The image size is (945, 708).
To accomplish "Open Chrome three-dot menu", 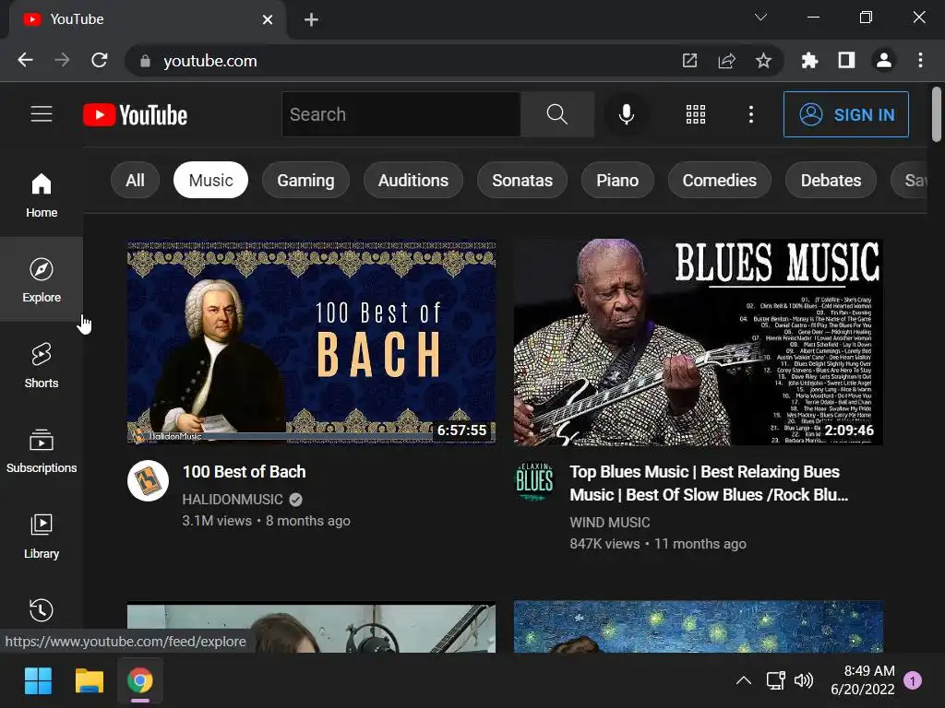I will [x=920, y=60].
